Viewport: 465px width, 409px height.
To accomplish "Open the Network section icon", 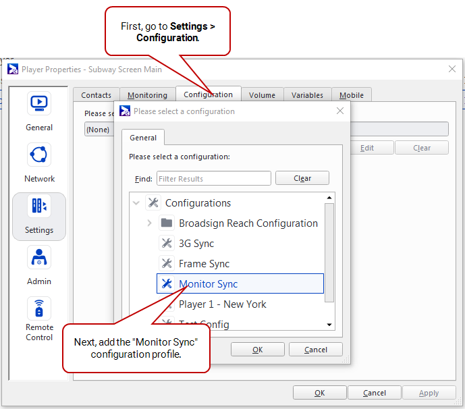I will 39,155.
